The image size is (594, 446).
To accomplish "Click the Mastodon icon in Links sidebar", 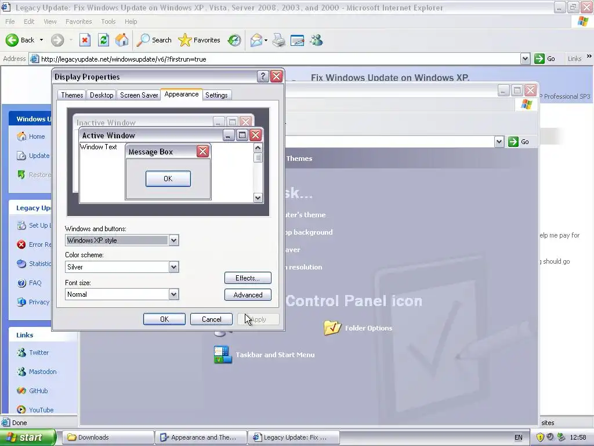I will coord(21,372).
